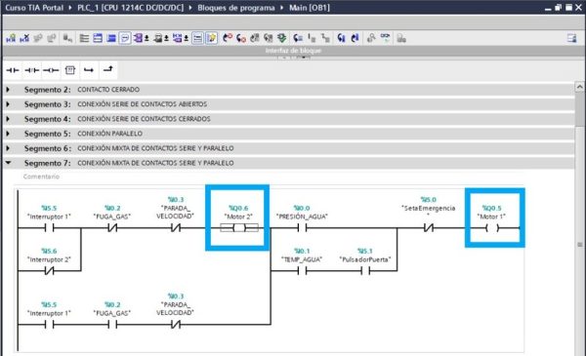Expand Segmento 2 CONTACTO CERRADO
This screenshot has width=586, height=356.
tap(8, 90)
